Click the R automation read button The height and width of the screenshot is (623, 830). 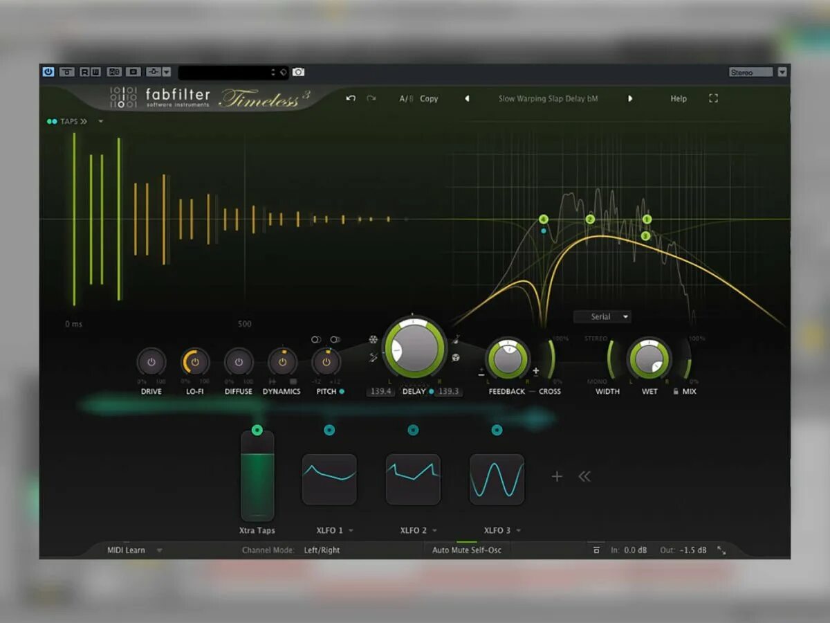[84, 72]
